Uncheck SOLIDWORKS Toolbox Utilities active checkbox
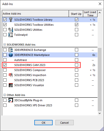 click(5, 25)
